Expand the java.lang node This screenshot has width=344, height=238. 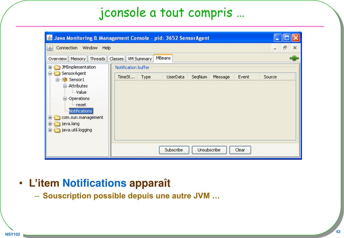tap(50, 124)
